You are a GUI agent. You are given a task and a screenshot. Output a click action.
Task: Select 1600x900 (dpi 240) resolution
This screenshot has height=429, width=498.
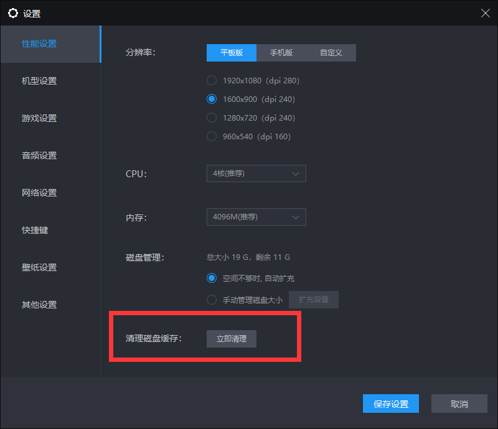pyautogui.click(x=212, y=99)
